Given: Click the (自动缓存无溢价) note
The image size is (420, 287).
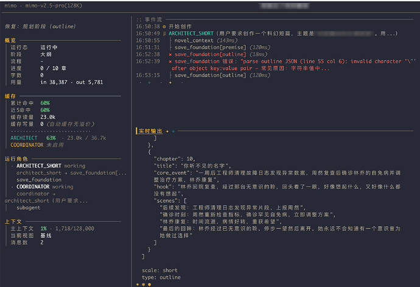Looking at the screenshot, I should coord(71,124).
